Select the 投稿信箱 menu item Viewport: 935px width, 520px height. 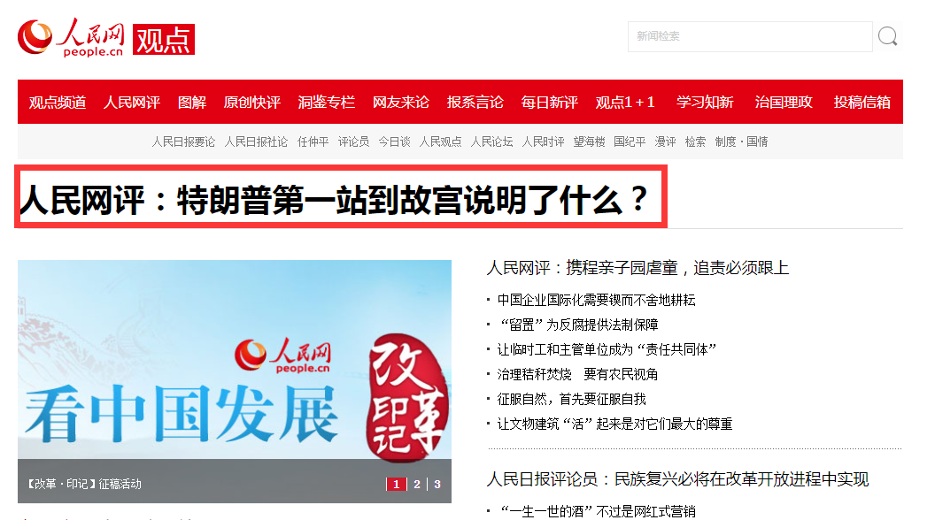click(x=862, y=103)
